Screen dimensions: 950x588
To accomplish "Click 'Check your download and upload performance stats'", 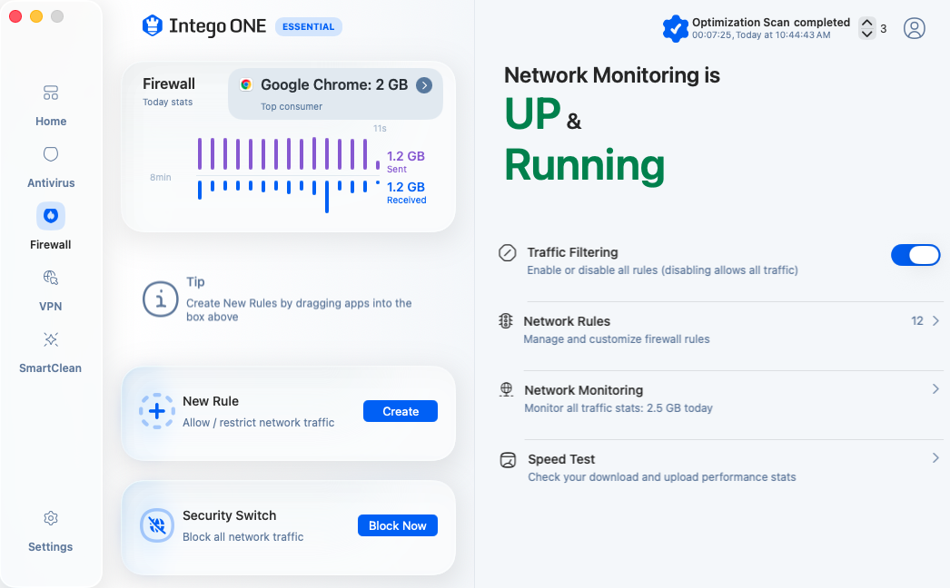I will [x=661, y=477].
